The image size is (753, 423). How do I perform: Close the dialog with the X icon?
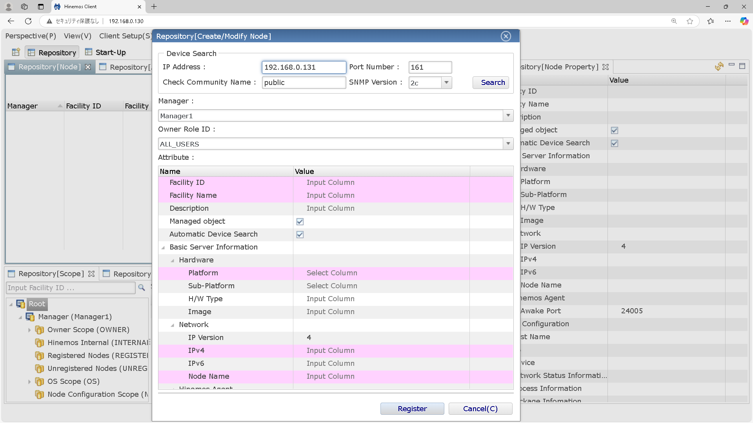pyautogui.click(x=506, y=36)
